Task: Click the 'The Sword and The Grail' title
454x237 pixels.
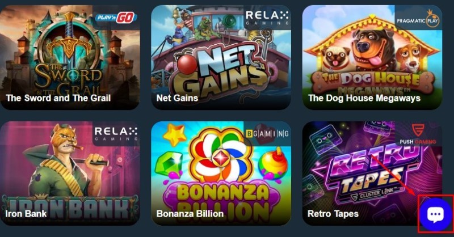Action: 58,98
